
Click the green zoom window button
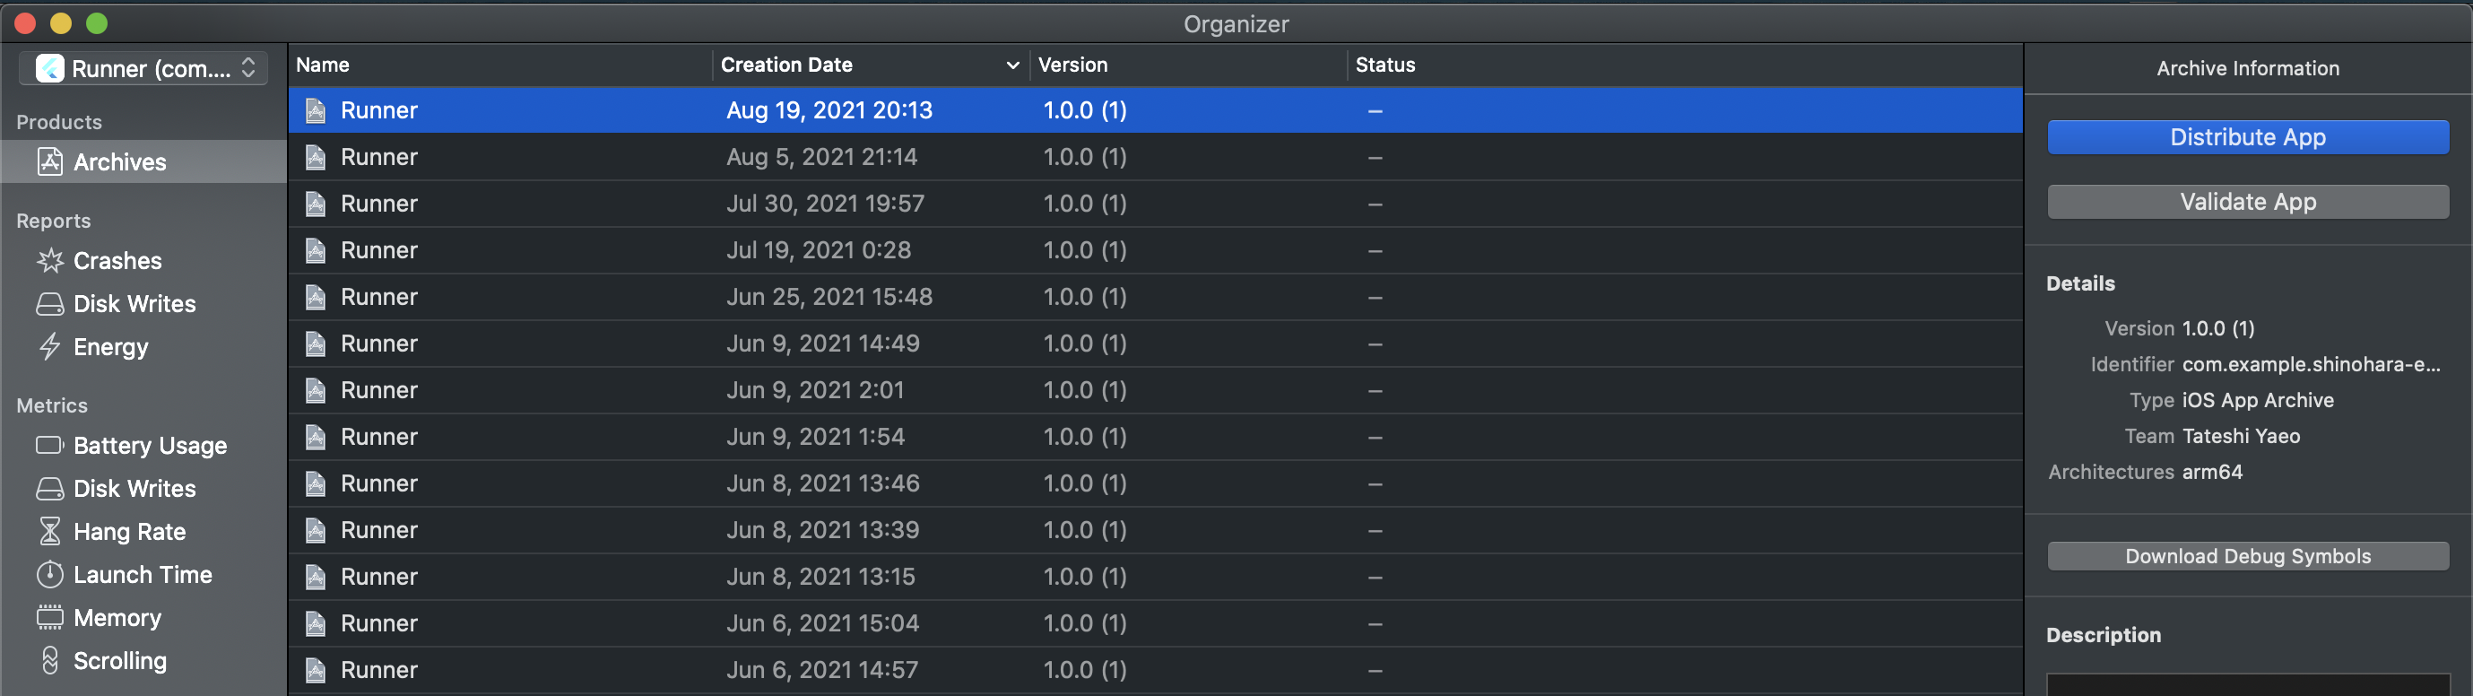coord(97,23)
